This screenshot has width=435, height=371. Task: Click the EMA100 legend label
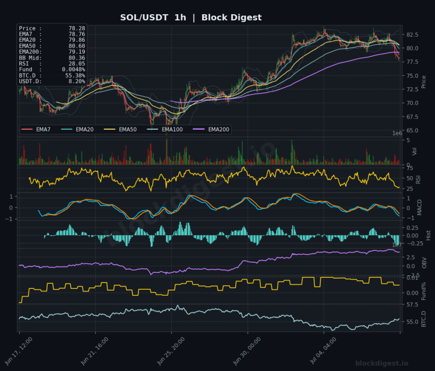[172, 129]
